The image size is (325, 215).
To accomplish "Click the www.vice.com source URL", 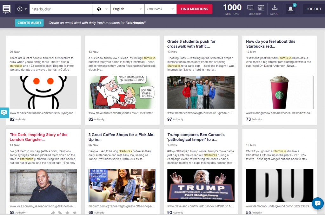I will (x=43, y=206).
